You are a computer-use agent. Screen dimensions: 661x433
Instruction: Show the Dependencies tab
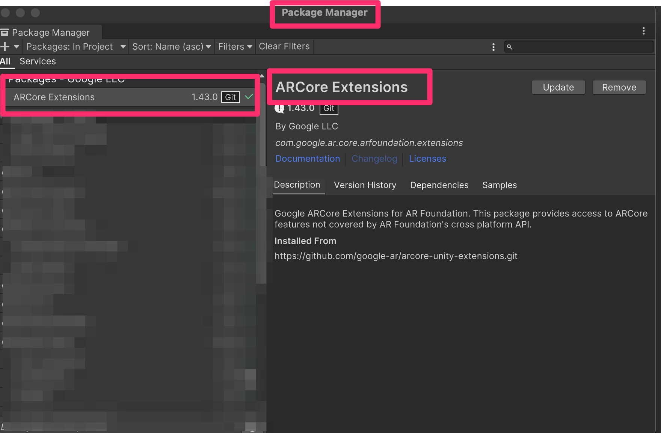(x=439, y=185)
